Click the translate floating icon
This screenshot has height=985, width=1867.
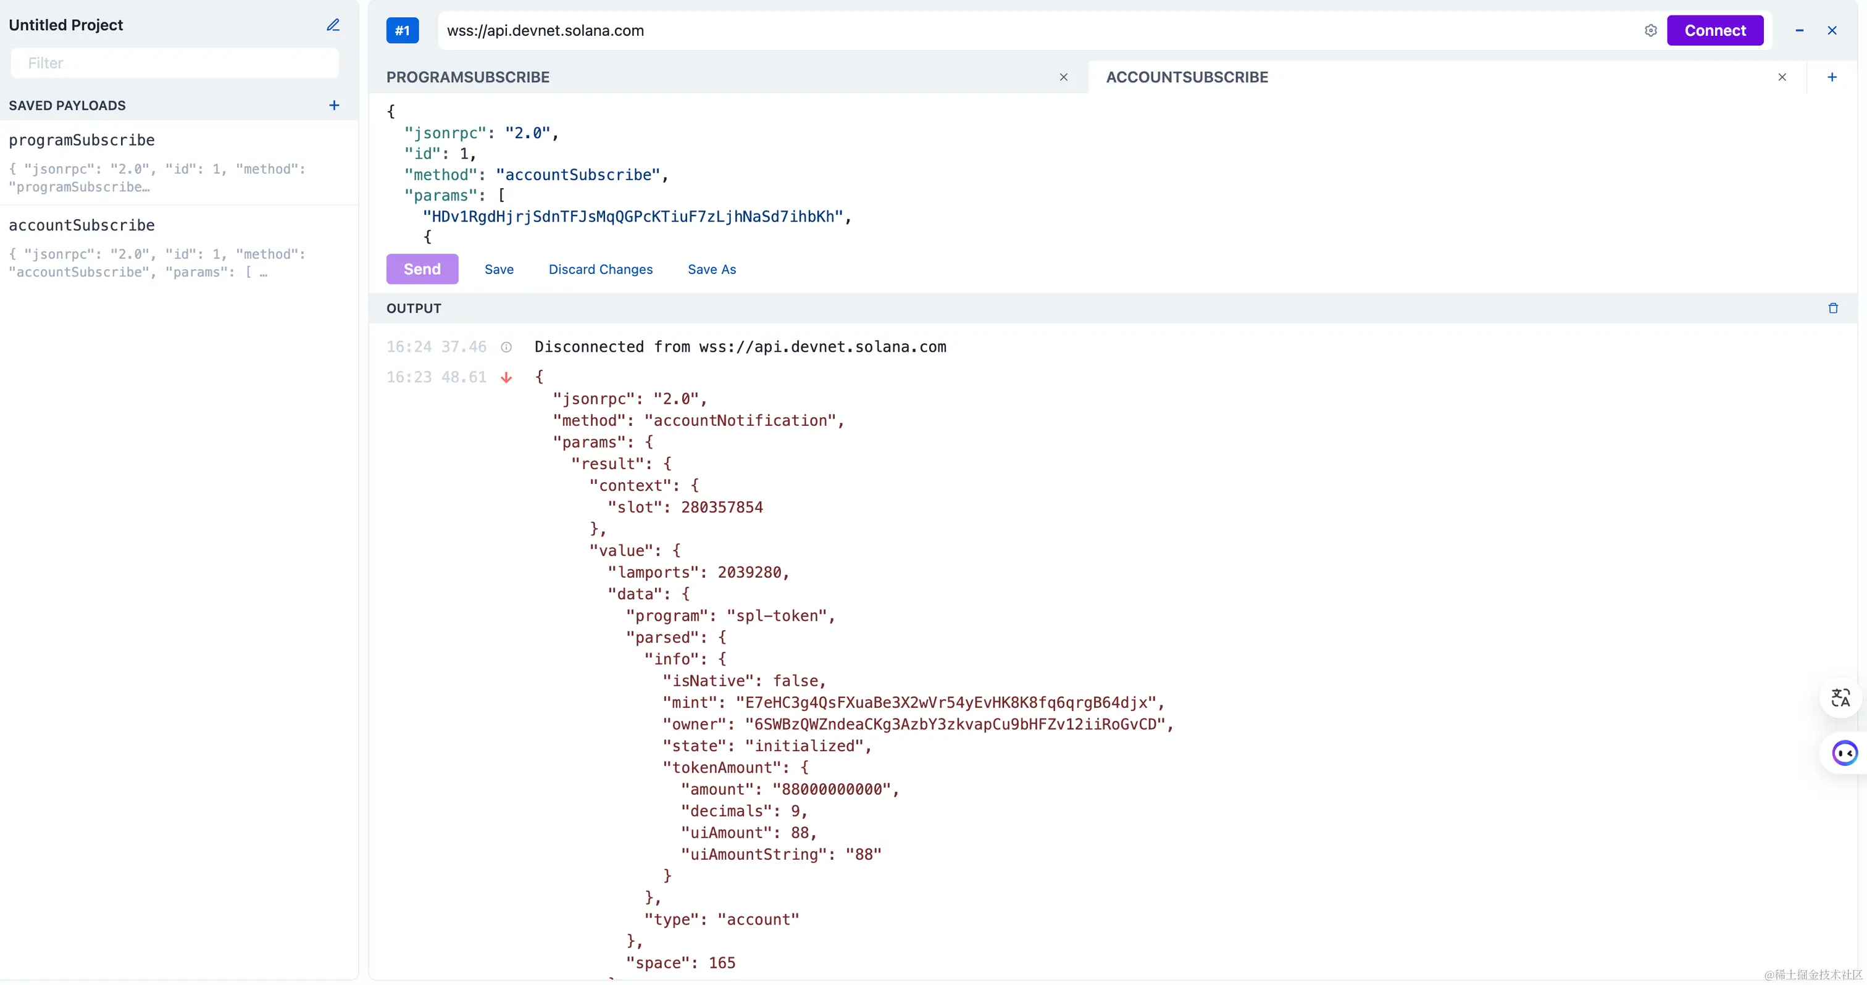click(1840, 697)
